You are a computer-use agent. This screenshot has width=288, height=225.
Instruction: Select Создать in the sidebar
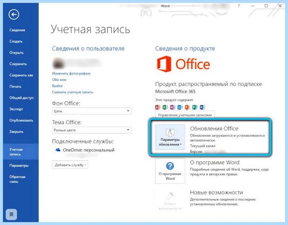point(16,41)
